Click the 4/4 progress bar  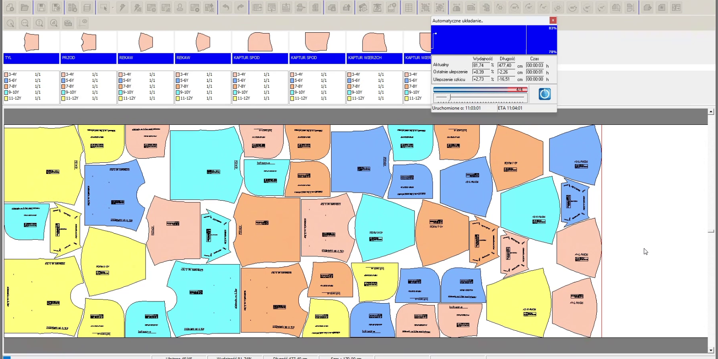[x=480, y=90]
